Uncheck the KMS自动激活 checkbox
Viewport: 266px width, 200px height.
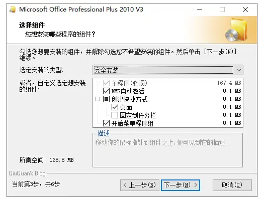[x=107, y=91]
